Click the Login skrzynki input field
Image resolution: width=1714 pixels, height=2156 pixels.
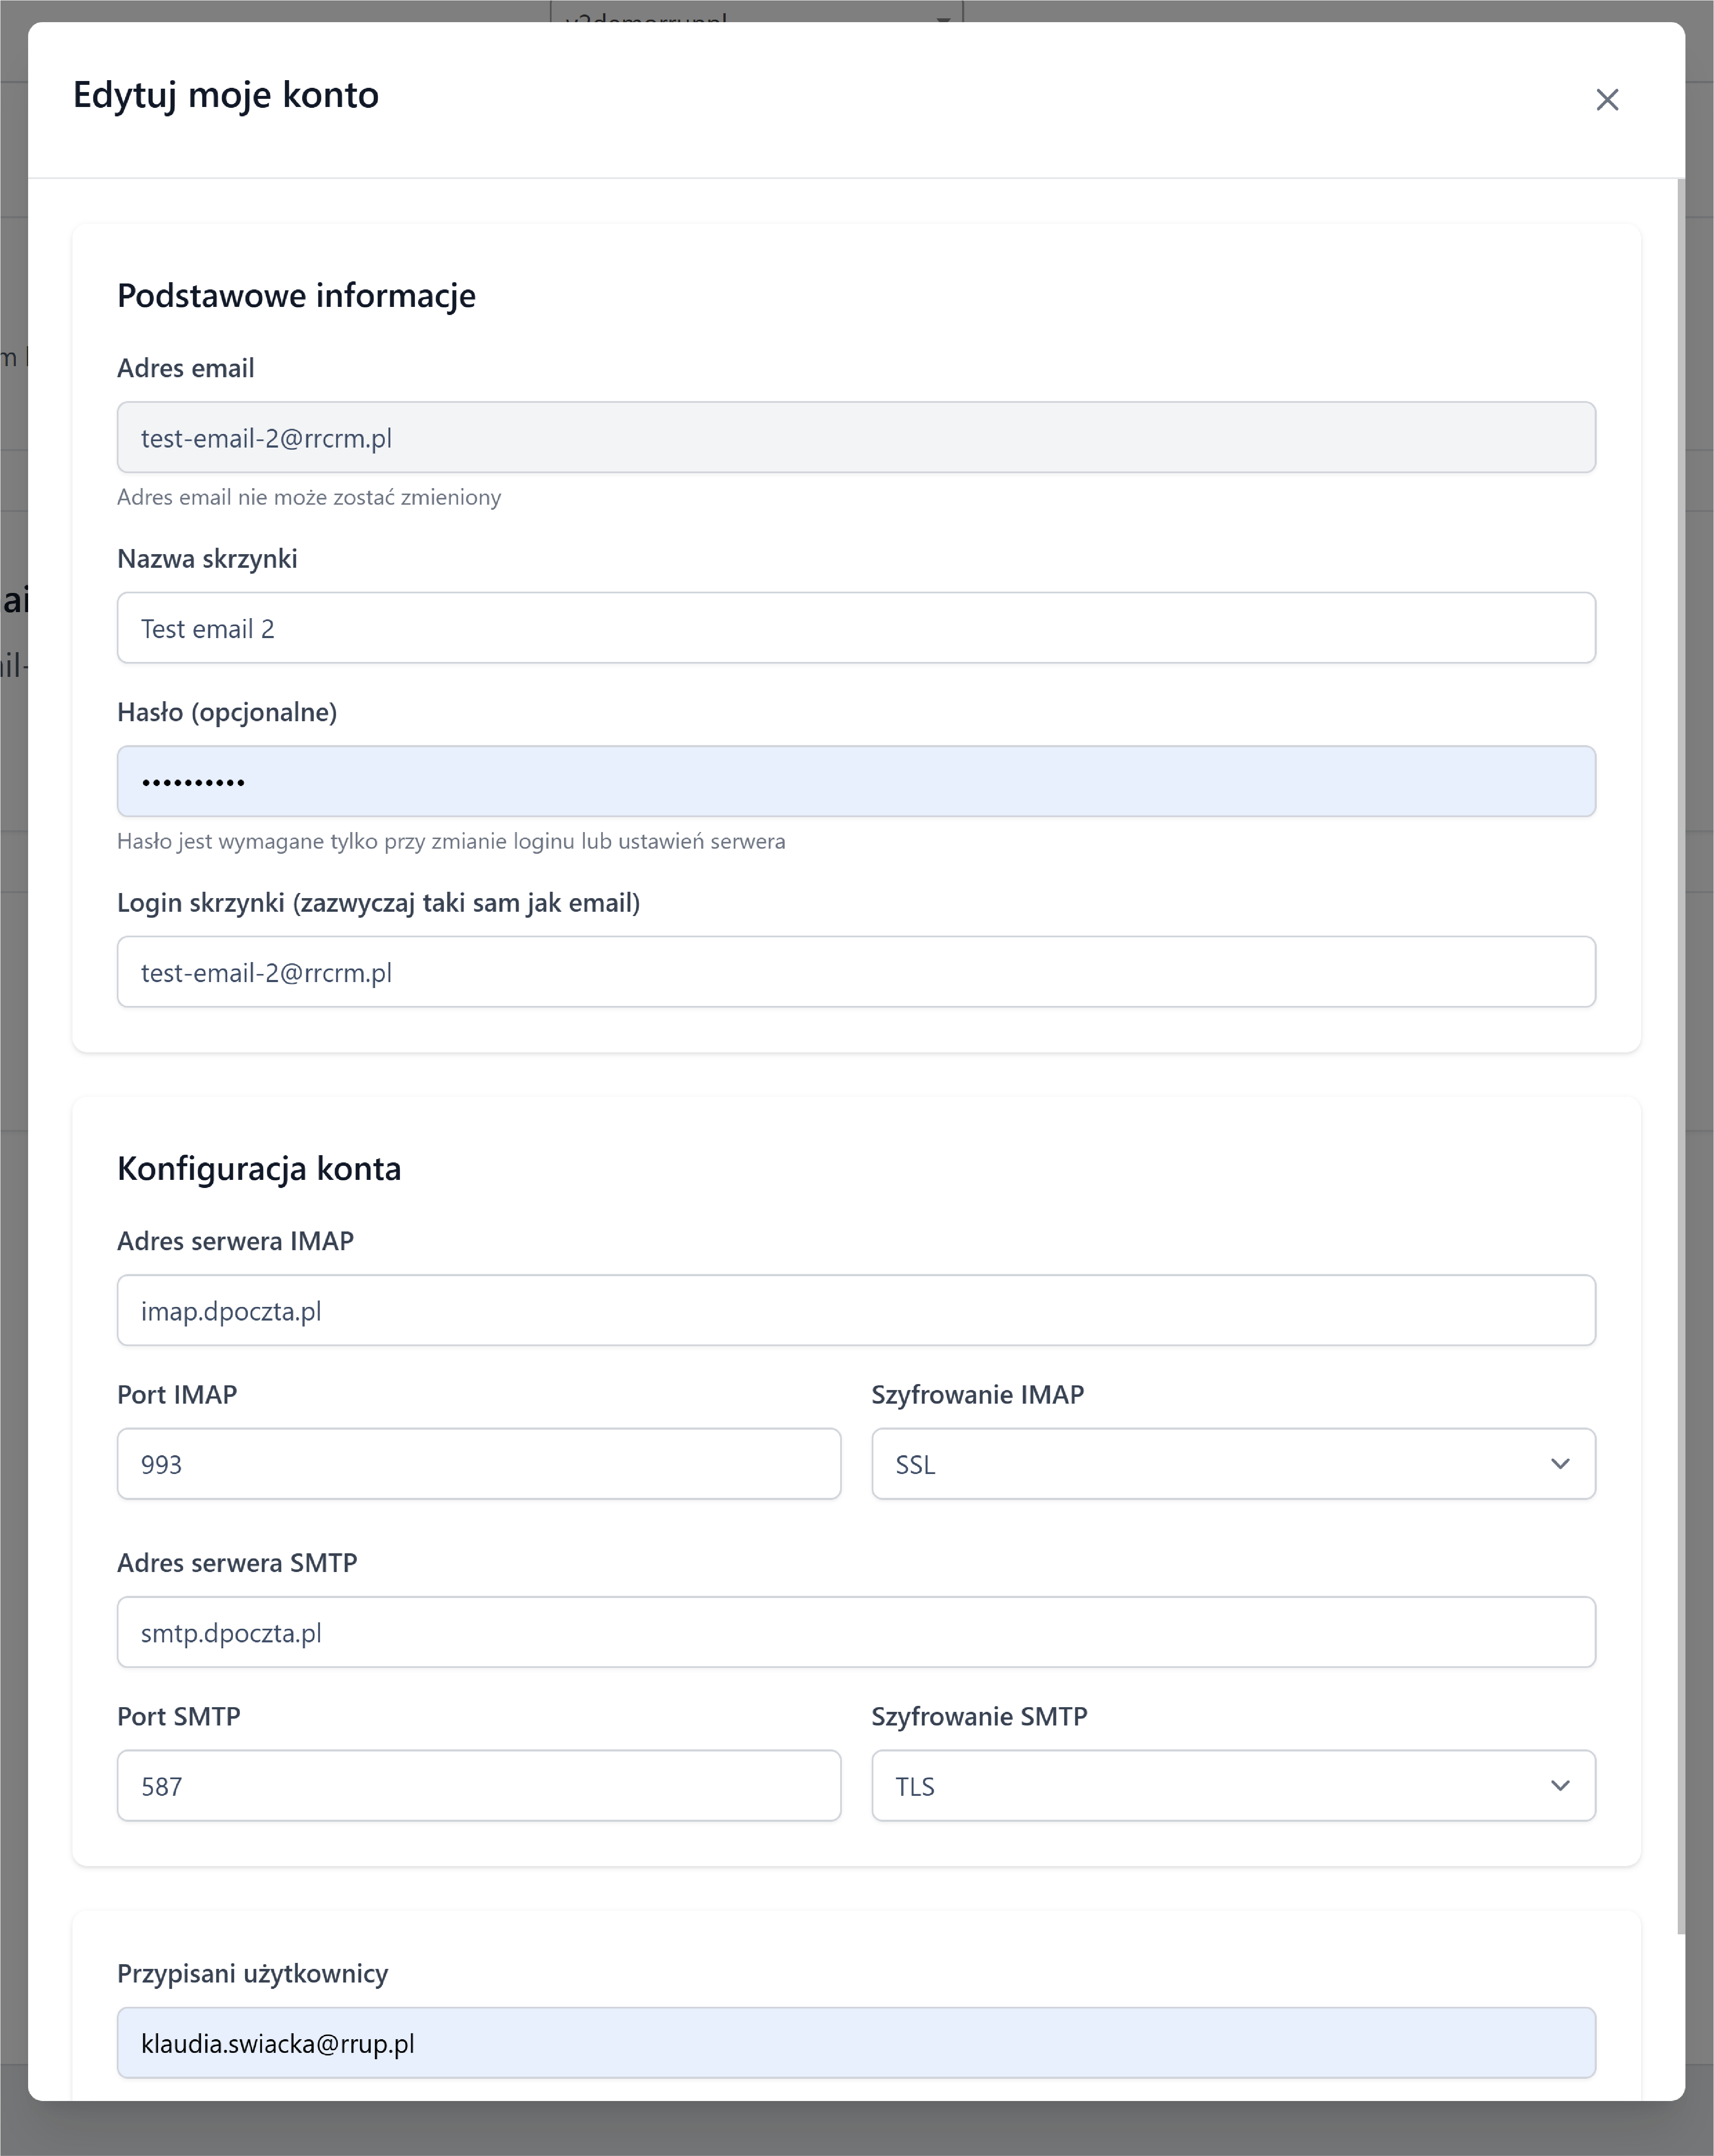tap(855, 972)
